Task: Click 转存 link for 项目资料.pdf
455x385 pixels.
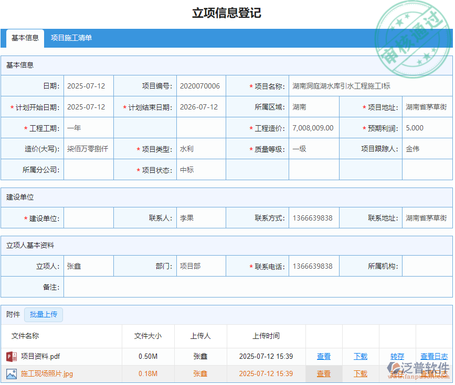Action: (397, 356)
